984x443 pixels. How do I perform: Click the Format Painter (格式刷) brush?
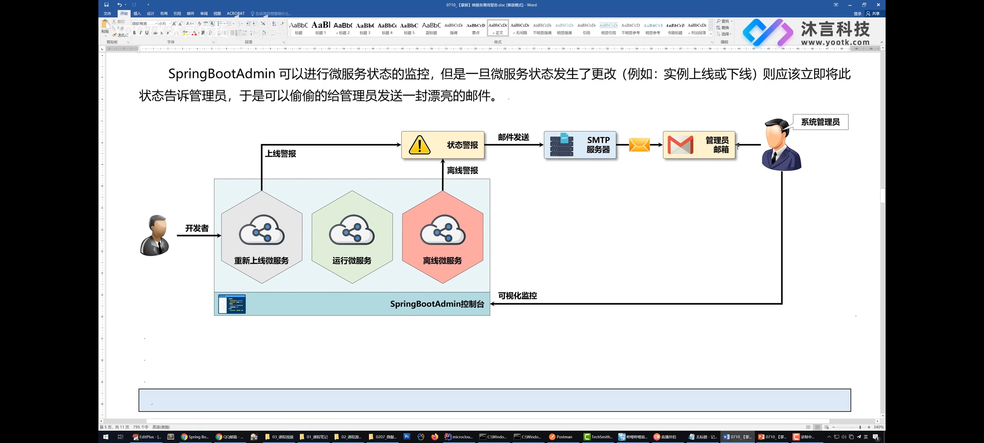point(120,35)
